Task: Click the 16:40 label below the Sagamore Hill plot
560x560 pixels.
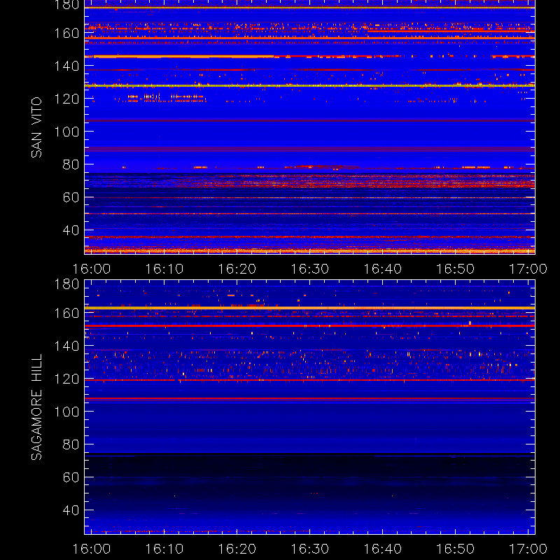Action: click(x=382, y=549)
